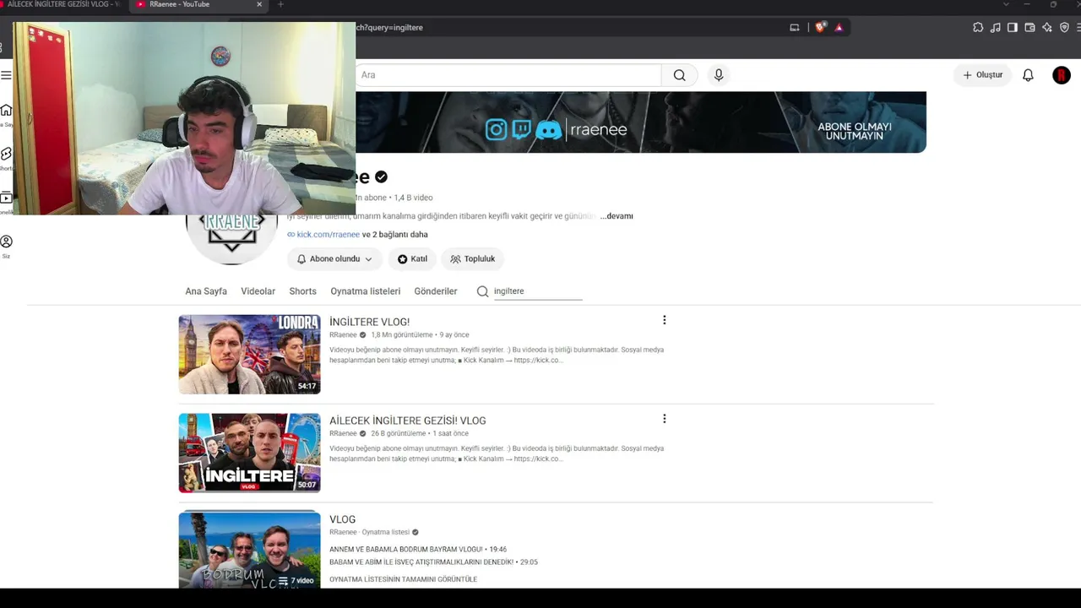Screen dimensions: 1081x608
Task: Switch to the 'Shorts' channel tab
Action: point(302,291)
